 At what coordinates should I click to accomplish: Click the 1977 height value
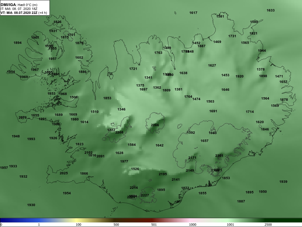coord(124,161)
